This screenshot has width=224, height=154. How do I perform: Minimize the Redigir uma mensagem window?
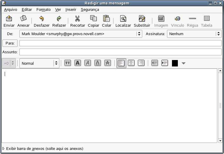tap(210, 3)
